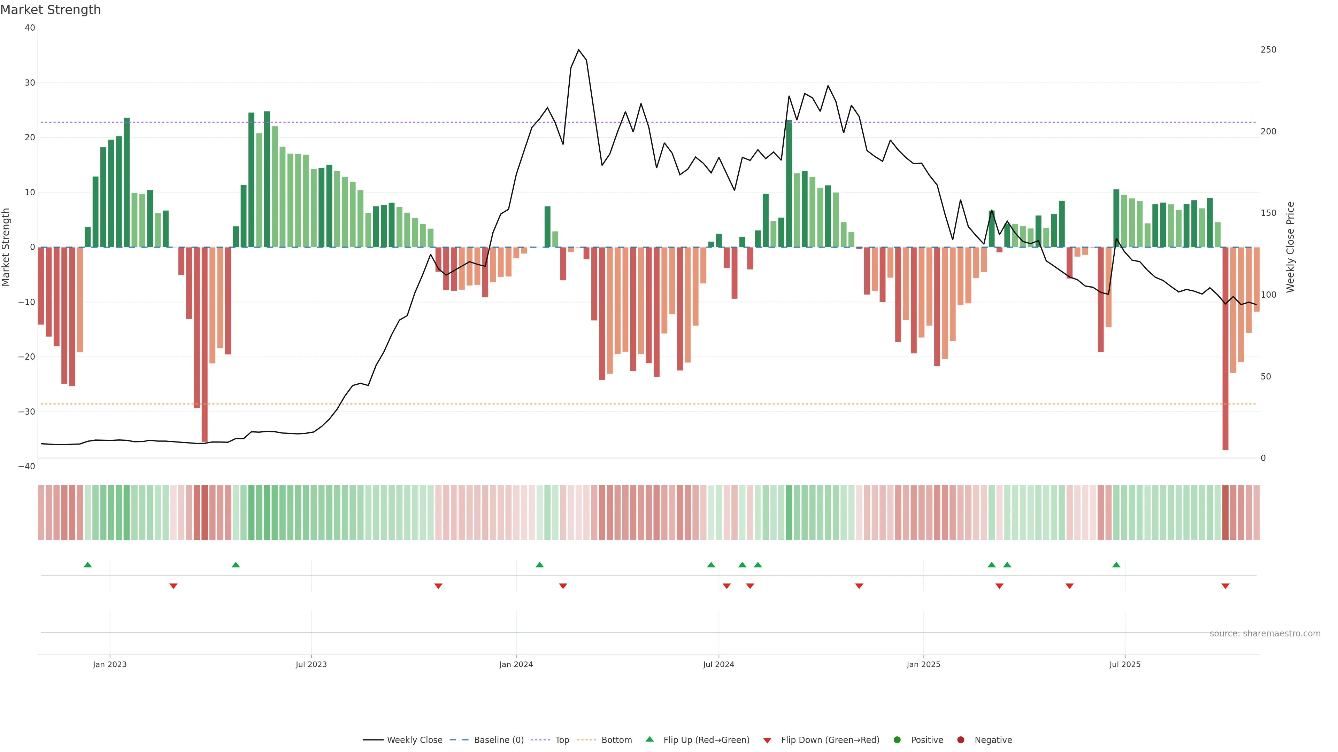Click the Jan 2023 x-axis label
The height and width of the screenshot is (752, 1338).
click(110, 664)
